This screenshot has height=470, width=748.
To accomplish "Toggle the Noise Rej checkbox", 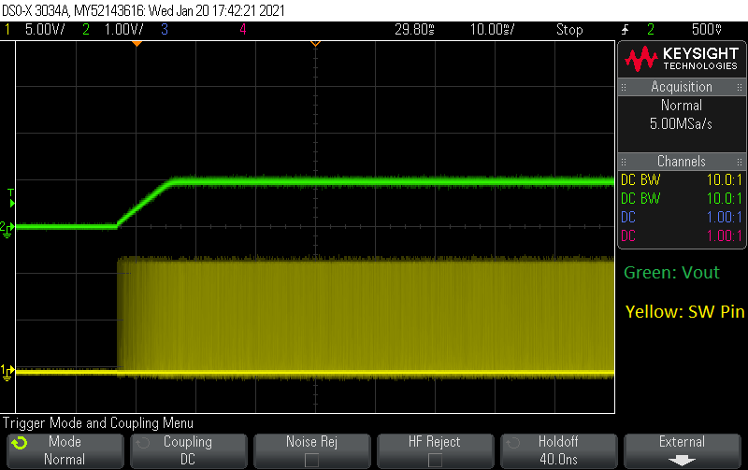I will click(x=311, y=460).
